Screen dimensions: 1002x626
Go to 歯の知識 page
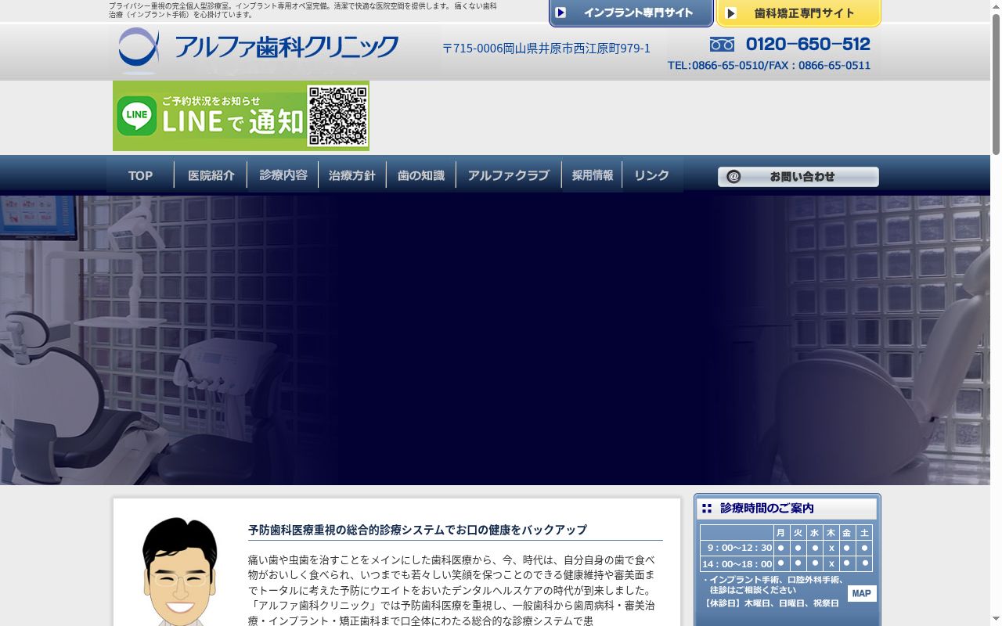421,175
